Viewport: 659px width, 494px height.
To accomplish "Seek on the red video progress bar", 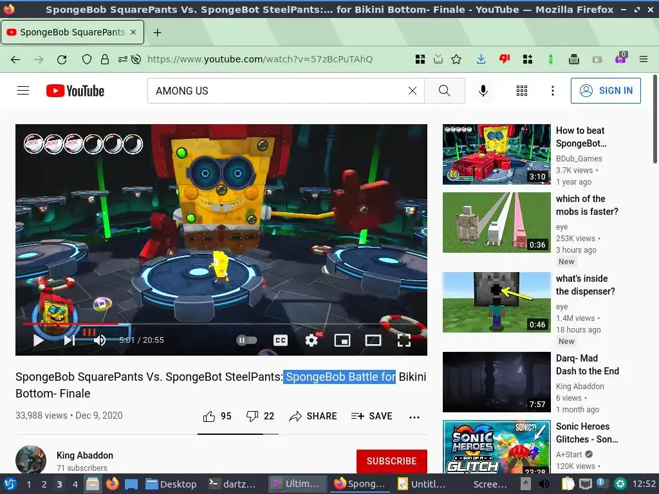I will pos(221,324).
